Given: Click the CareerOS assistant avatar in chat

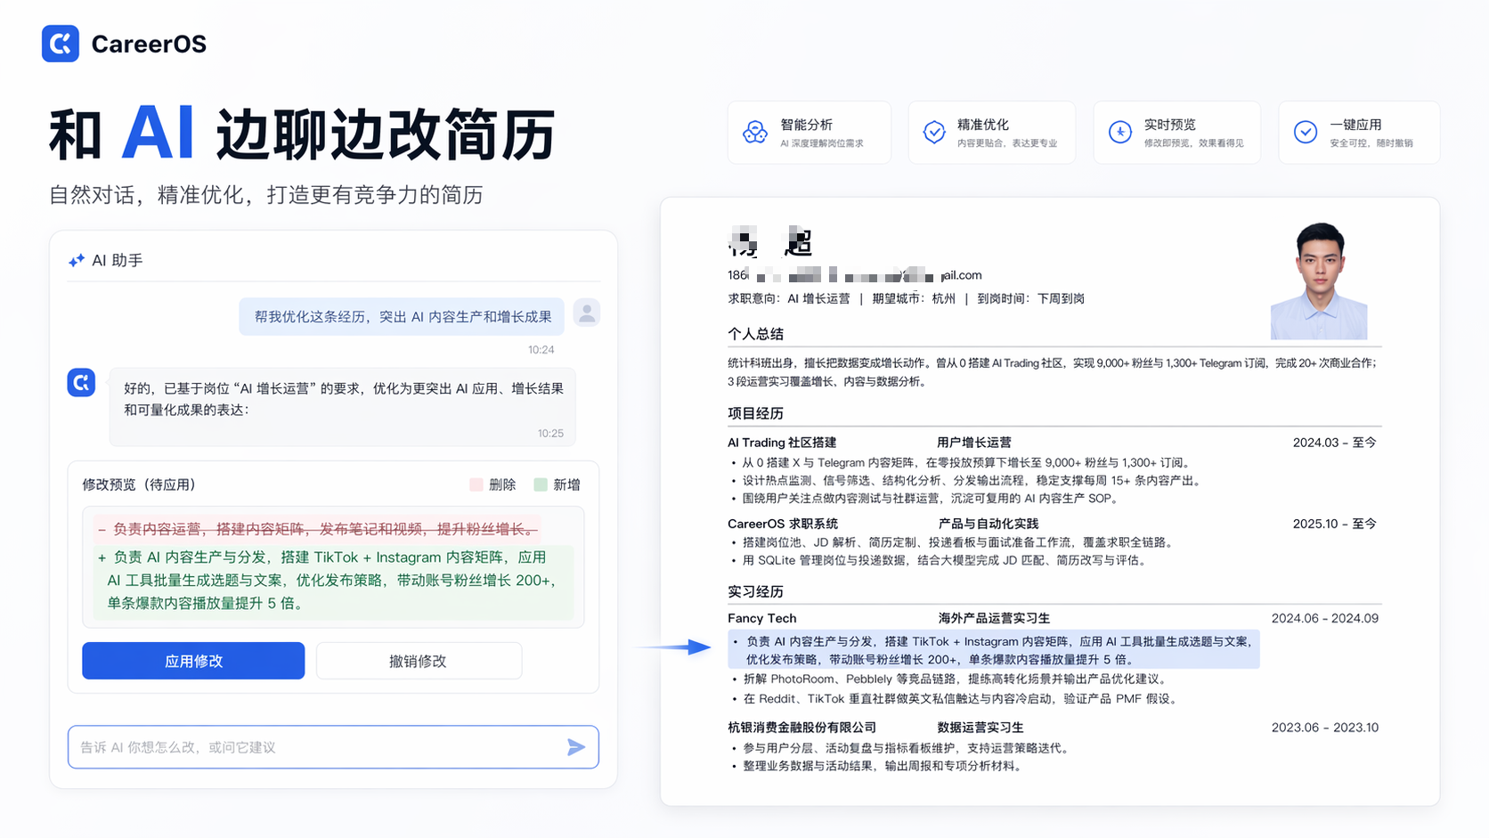Looking at the screenshot, I should (x=81, y=383).
